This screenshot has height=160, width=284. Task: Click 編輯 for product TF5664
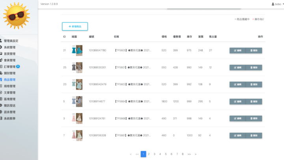[x=237, y=102]
